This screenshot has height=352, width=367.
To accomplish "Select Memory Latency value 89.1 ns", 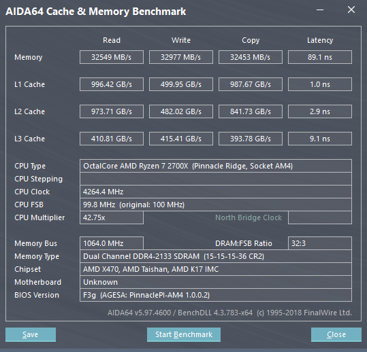I will tap(320, 57).
